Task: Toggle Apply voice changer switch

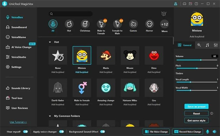Action: [62, 132]
